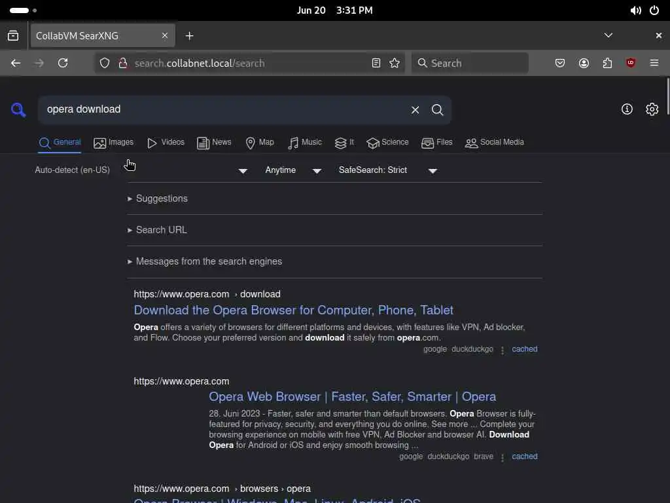Image resolution: width=670 pixels, height=503 pixels.
Task: Open the uBlock Origin shield icon
Action: pos(631,63)
